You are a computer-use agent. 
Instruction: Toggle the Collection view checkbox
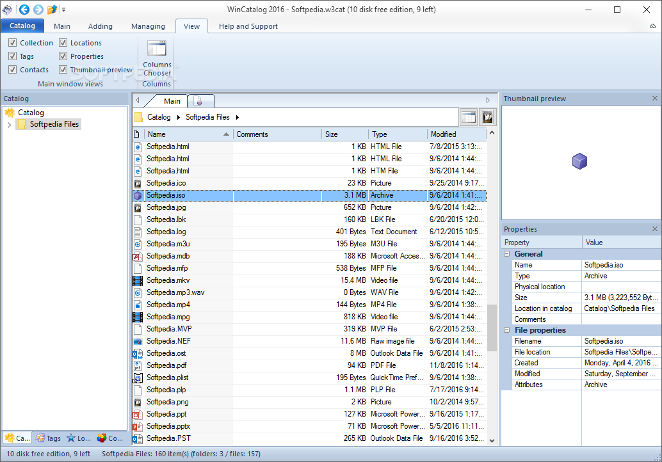click(x=13, y=43)
